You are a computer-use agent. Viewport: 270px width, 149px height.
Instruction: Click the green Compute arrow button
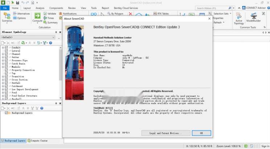click(x=37, y=16)
